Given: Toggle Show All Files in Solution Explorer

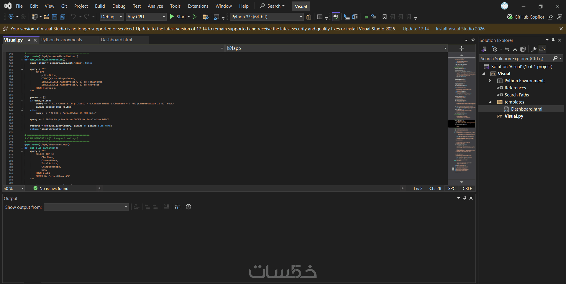Looking at the screenshot, I should pos(523,49).
